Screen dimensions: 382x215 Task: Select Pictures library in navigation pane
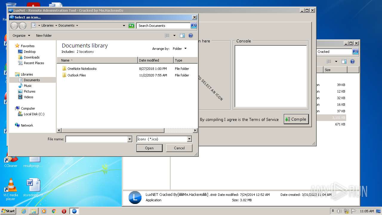(30, 91)
